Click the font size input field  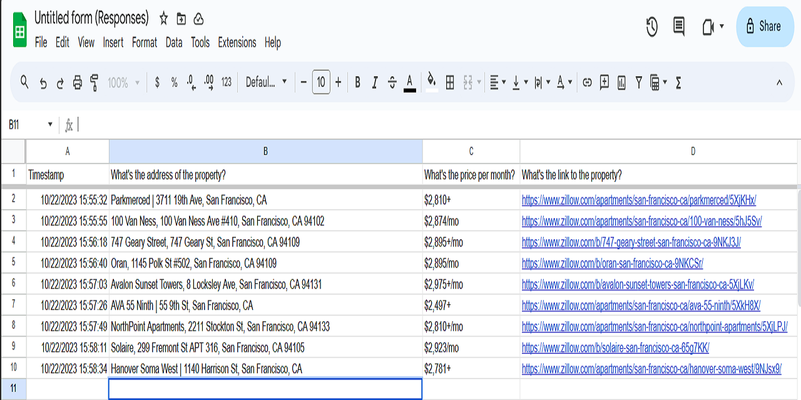click(321, 82)
